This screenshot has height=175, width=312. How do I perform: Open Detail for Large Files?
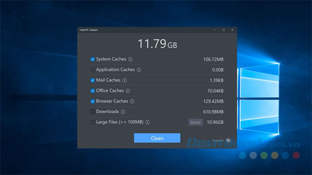point(195,122)
